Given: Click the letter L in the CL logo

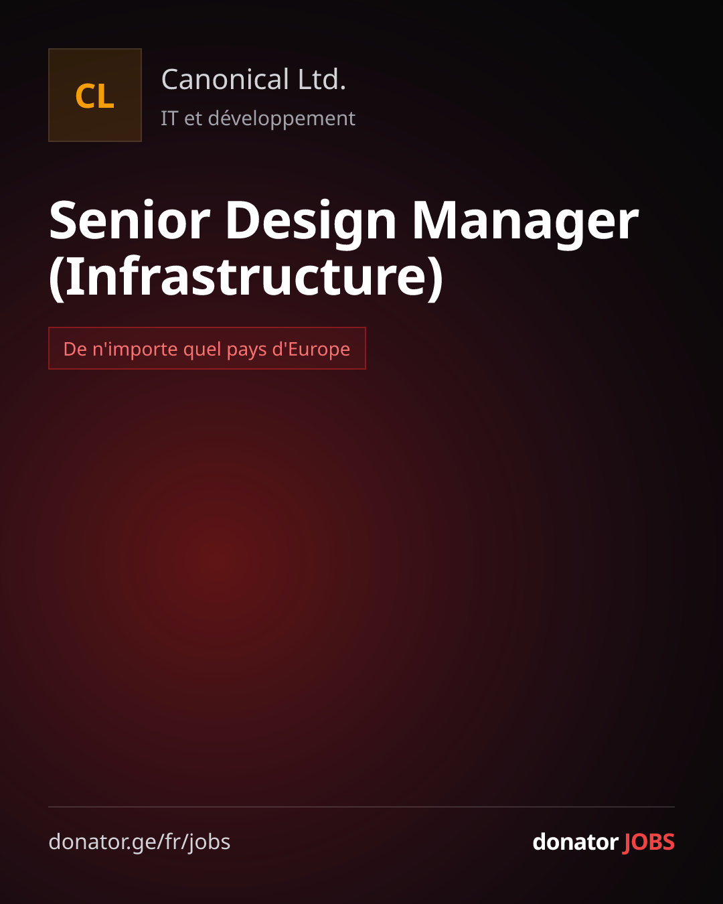Looking at the screenshot, I should 106,96.
